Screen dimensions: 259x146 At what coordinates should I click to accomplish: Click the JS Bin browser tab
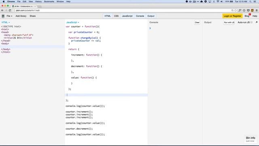pyautogui.click(x=24, y=6)
